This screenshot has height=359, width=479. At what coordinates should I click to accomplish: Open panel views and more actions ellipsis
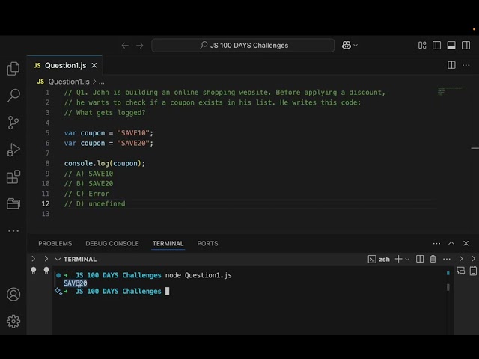[x=436, y=243]
